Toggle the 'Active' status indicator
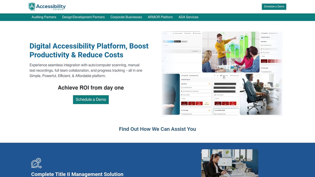Image resolution: width=315 pixels, height=177 pixels. tap(181, 98)
